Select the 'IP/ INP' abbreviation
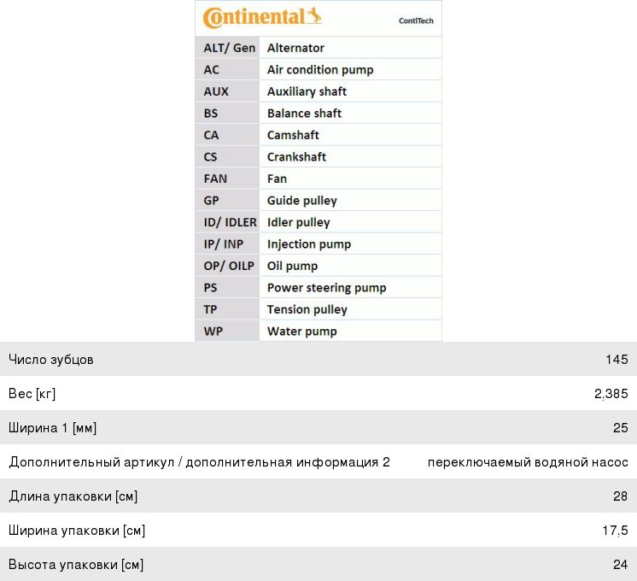Image resolution: width=637 pixels, height=581 pixels. (x=224, y=244)
